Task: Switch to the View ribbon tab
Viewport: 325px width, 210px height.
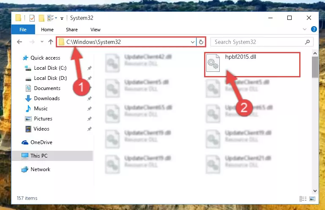Action: pos(96,30)
